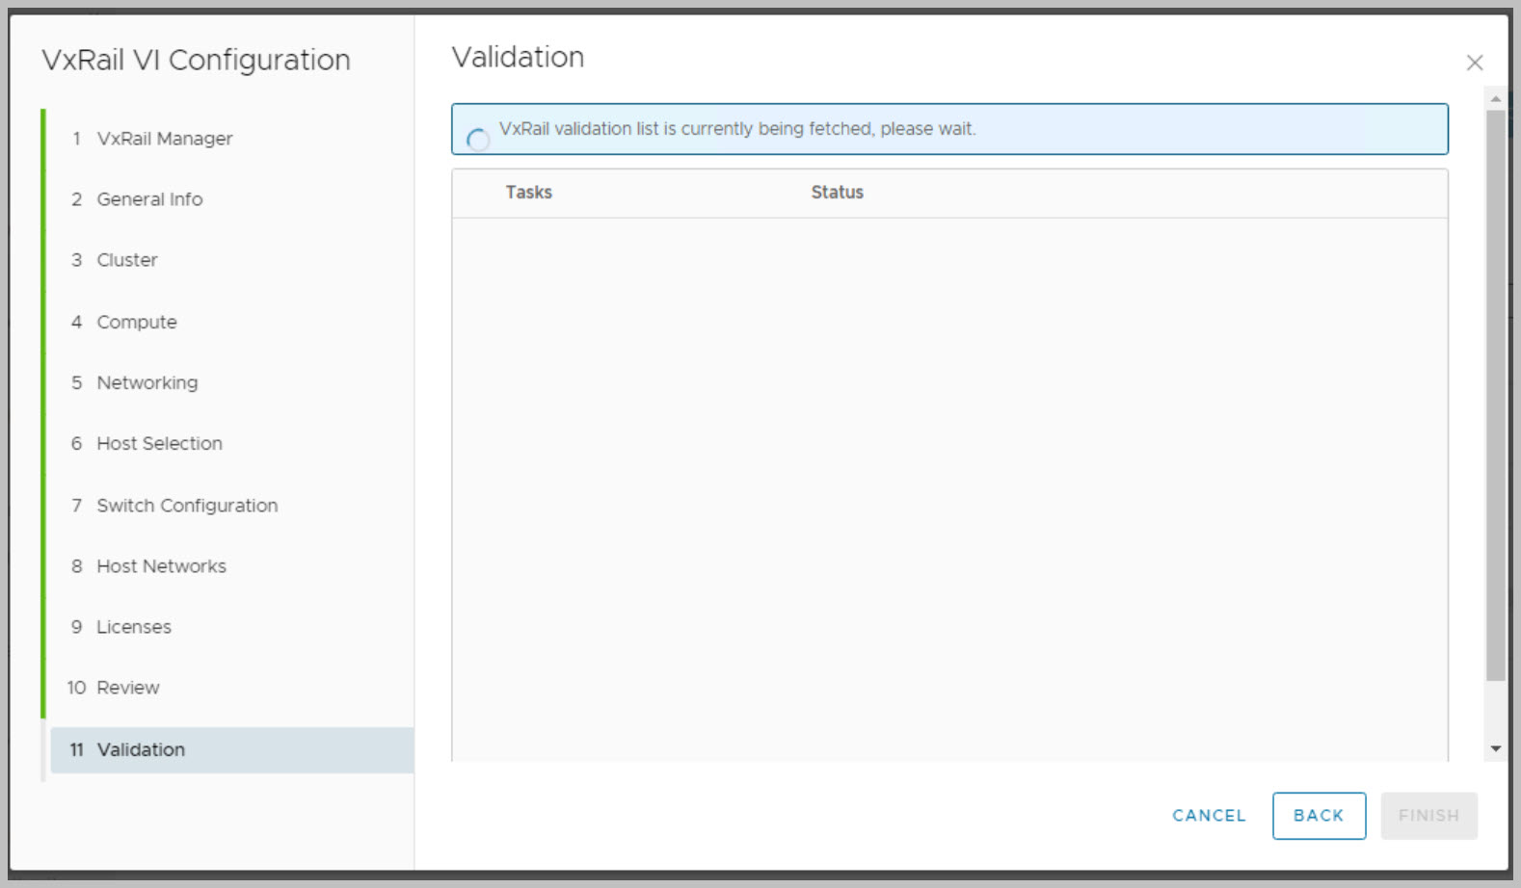Close the VxRail VI Configuration dialog
Image resolution: width=1521 pixels, height=888 pixels.
[x=1474, y=63]
